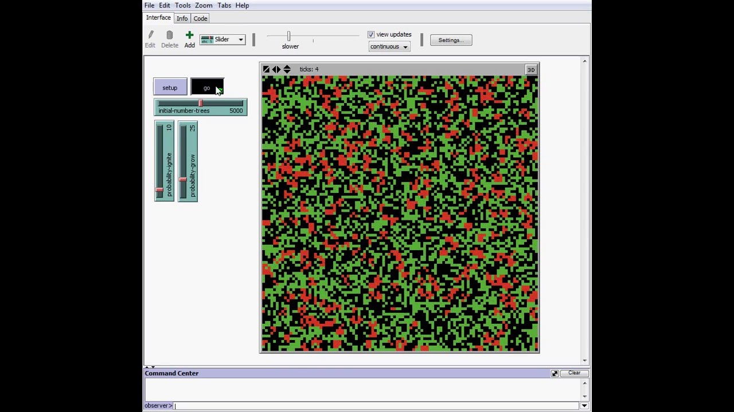Adjust the probability-ignite vertical slider
Screen dimensions: 734x412
[x=159, y=189]
